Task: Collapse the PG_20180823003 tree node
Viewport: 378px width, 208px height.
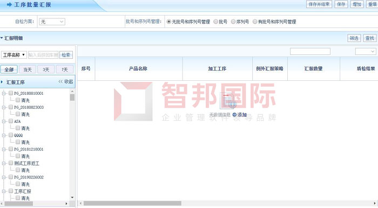Action: [4, 107]
